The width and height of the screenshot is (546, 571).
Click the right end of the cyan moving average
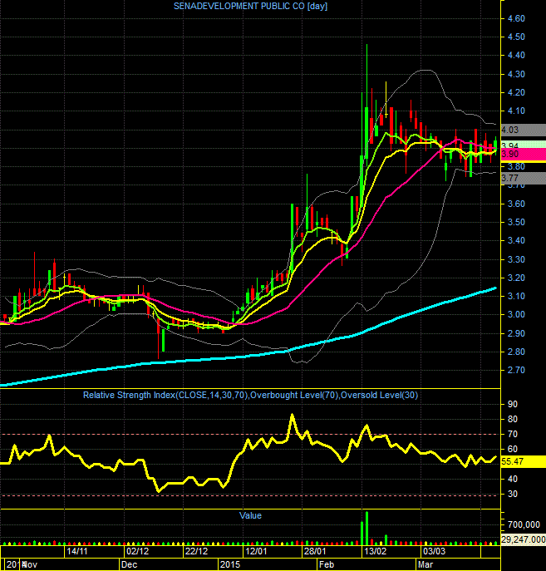pos(495,288)
